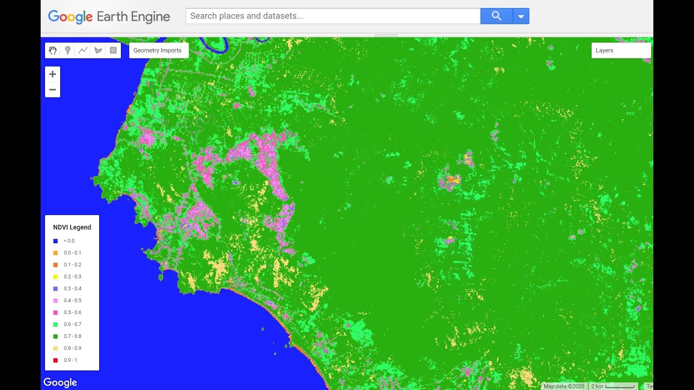Click the "< 0.0" legend label
Image resolution: width=694 pixels, height=390 pixels.
[69, 241]
